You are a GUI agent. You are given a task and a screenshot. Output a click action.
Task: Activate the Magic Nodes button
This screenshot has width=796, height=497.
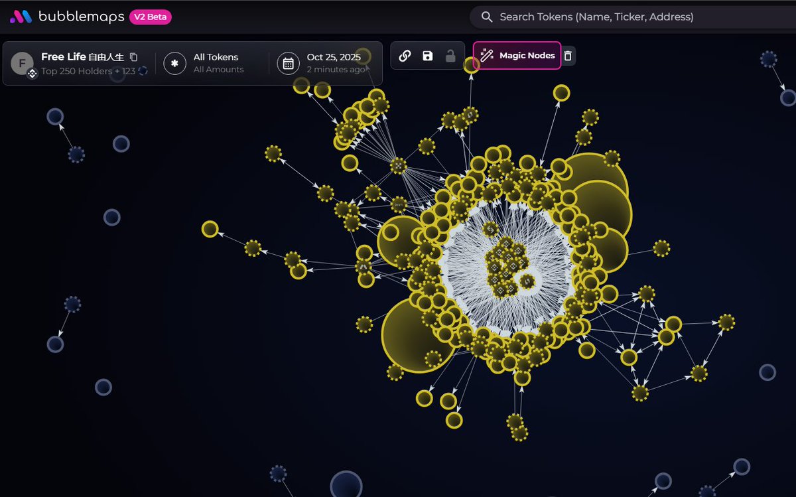click(x=517, y=55)
